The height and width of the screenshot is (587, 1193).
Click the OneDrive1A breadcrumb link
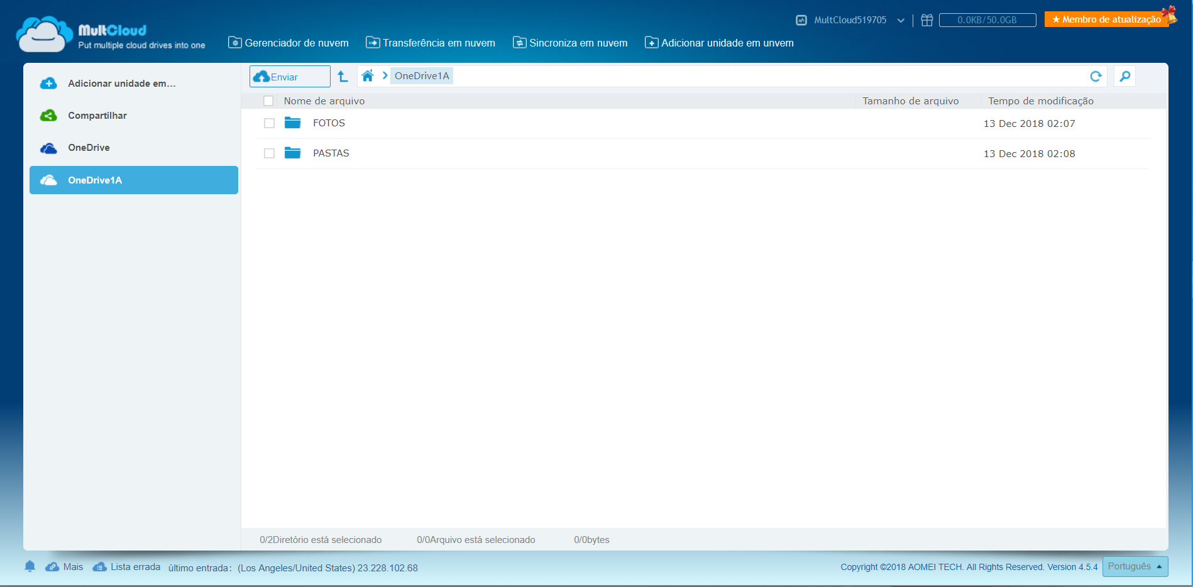tap(422, 76)
